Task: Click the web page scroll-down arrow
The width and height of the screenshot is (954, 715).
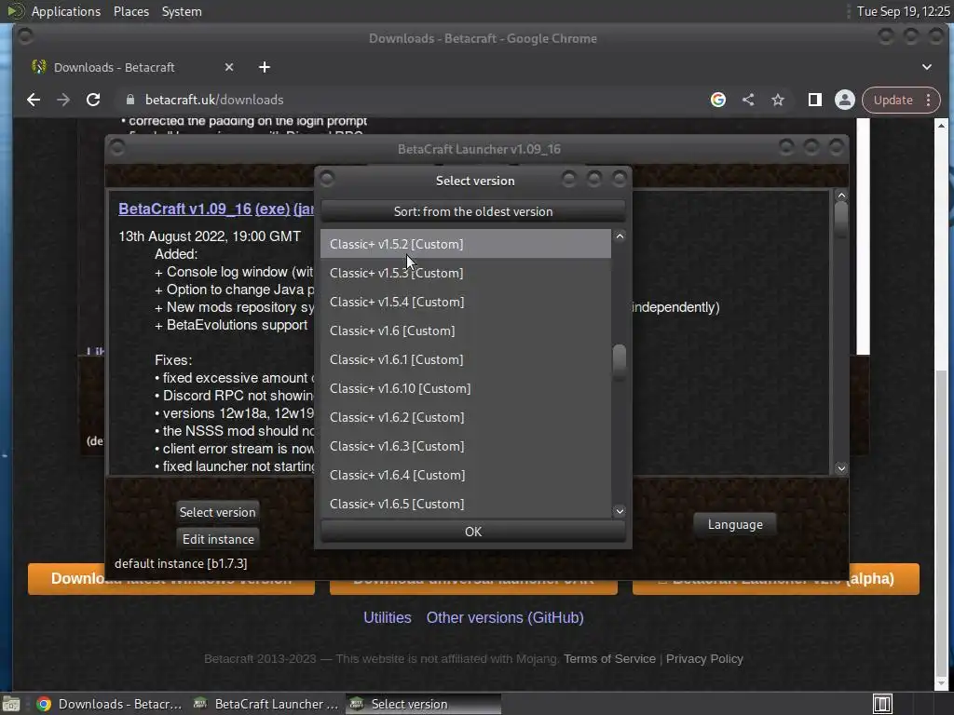Action: pyautogui.click(x=941, y=683)
